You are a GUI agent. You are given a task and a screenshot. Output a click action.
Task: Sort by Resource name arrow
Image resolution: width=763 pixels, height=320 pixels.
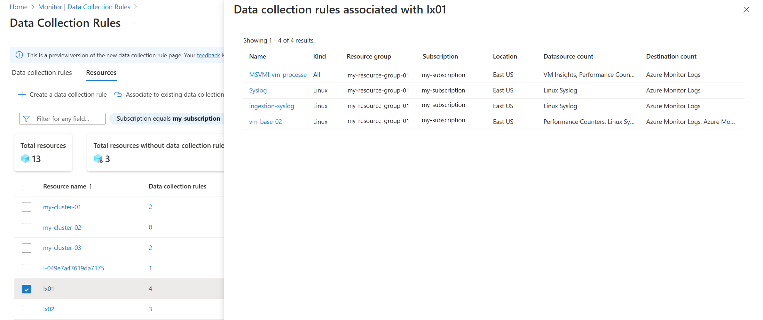point(90,186)
